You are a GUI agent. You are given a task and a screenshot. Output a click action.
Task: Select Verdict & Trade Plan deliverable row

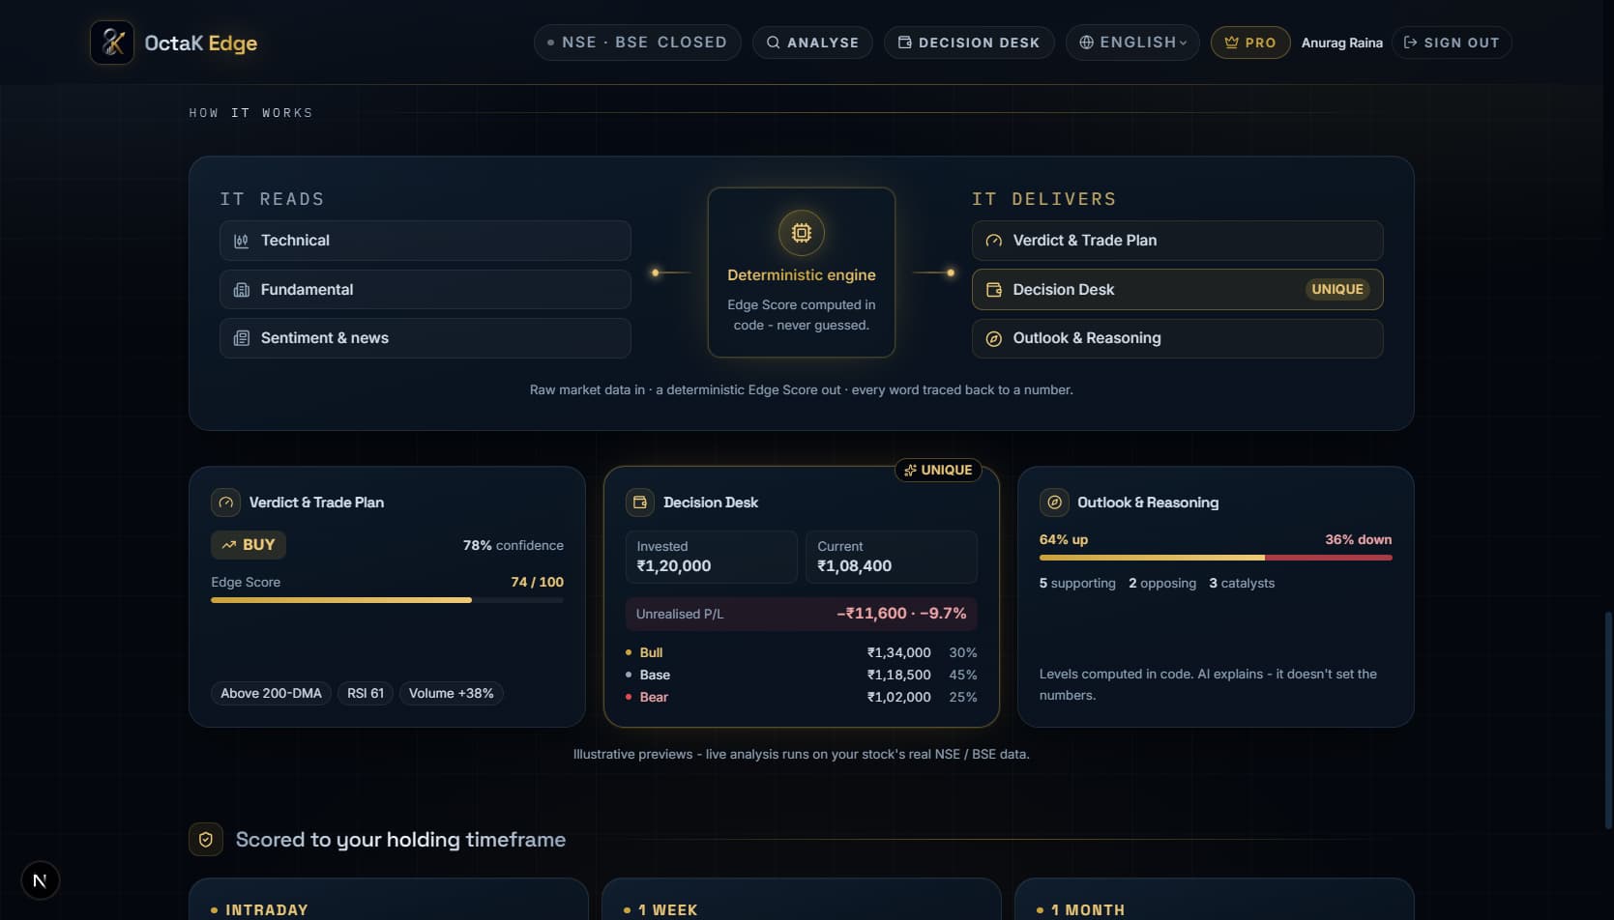pos(1177,241)
